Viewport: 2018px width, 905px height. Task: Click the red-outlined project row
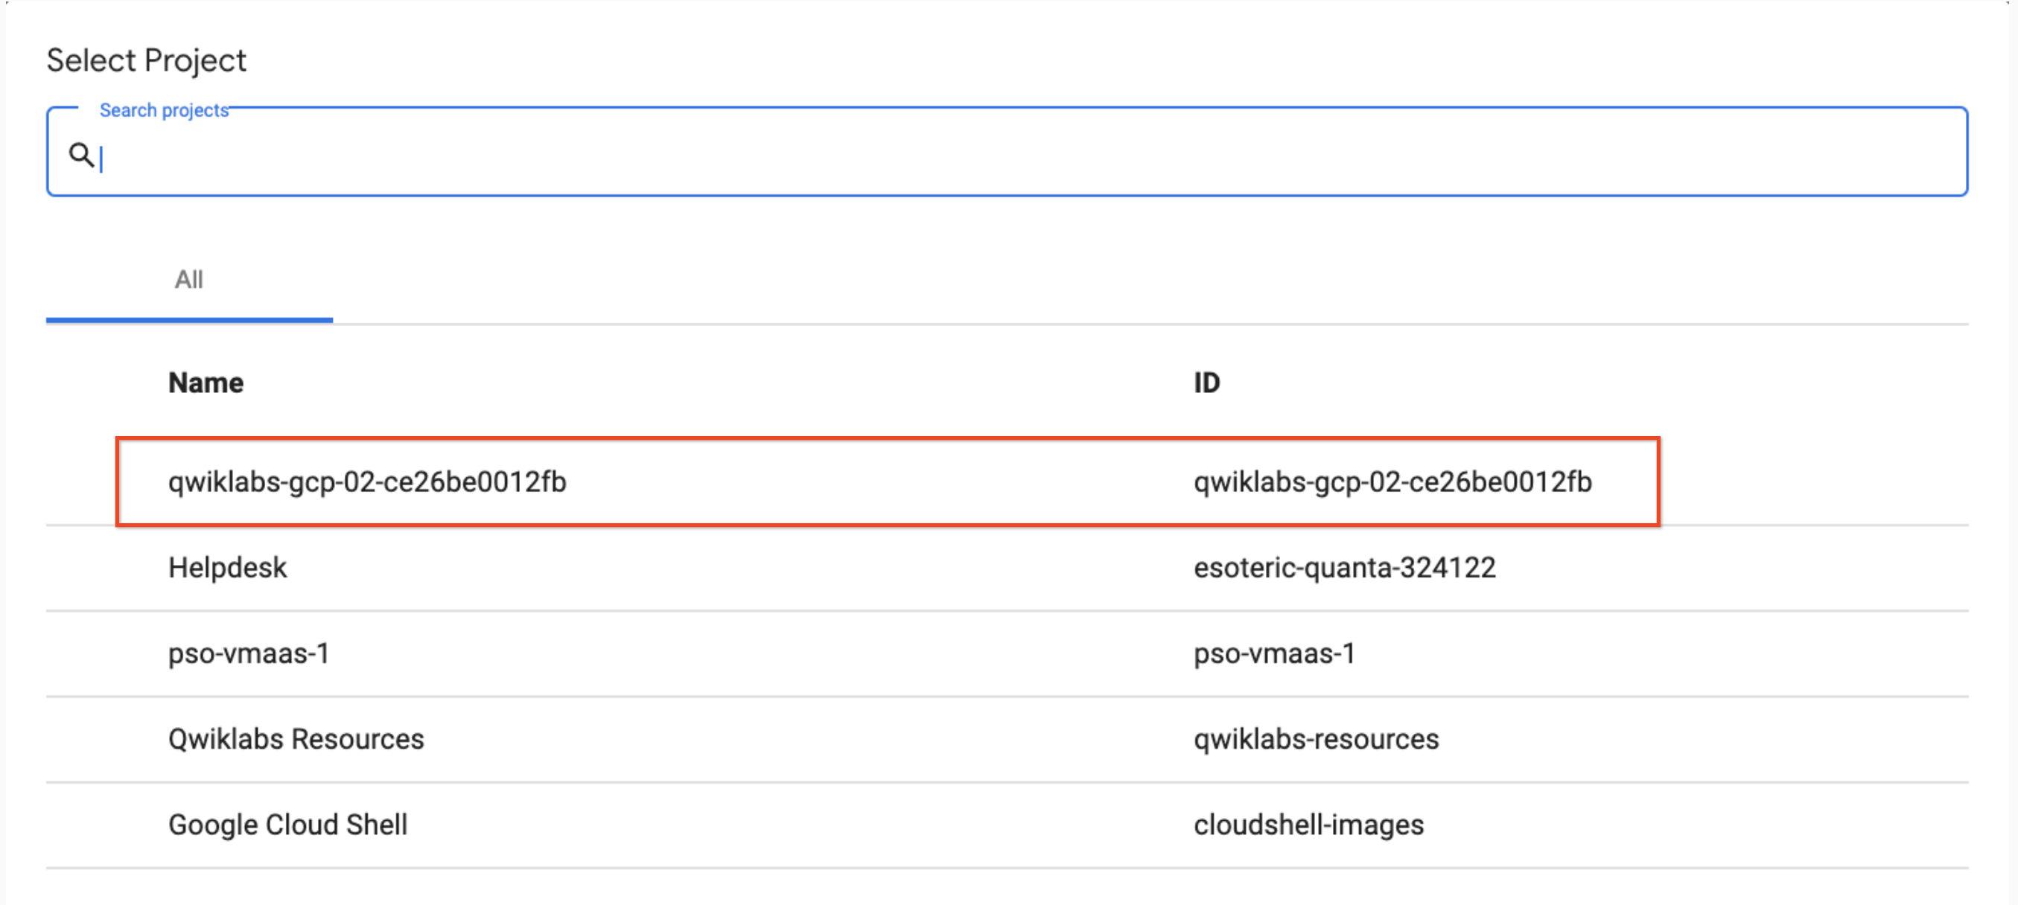862,482
